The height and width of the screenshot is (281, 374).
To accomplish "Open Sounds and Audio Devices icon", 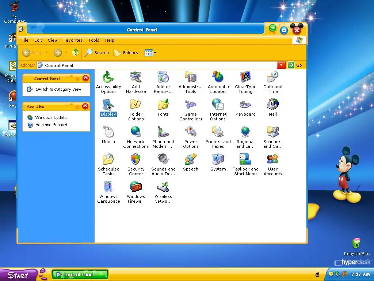I will pyautogui.click(x=163, y=165).
